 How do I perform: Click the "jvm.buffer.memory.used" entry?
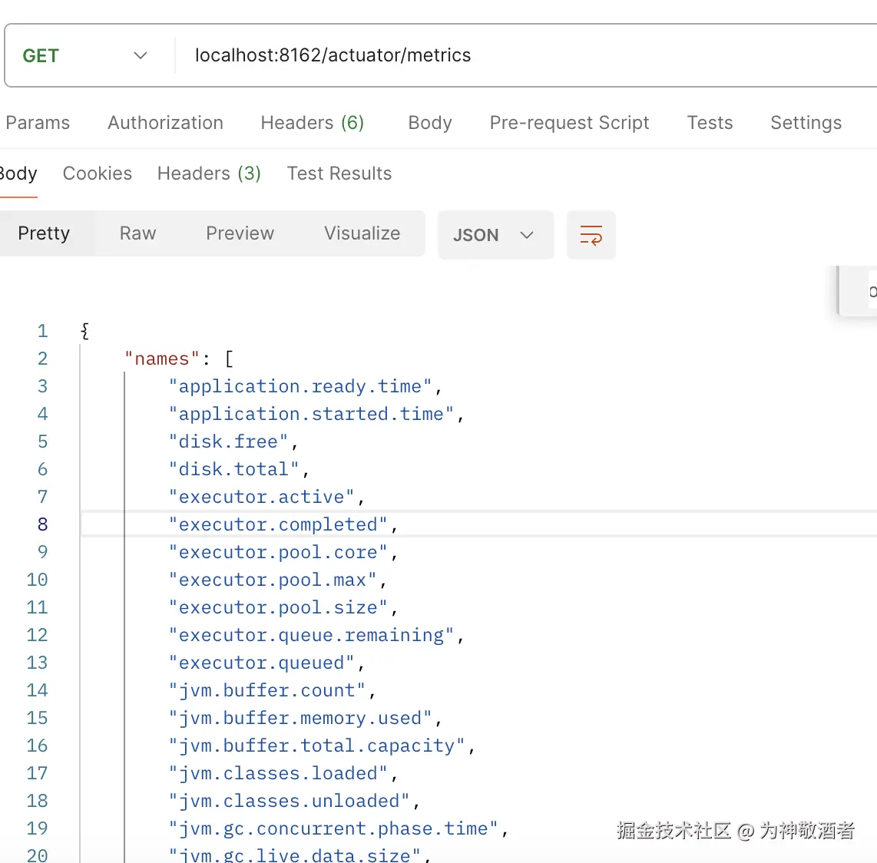300,718
